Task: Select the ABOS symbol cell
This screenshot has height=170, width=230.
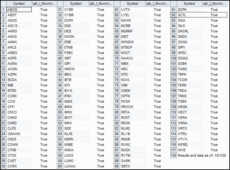Action: click(19, 10)
